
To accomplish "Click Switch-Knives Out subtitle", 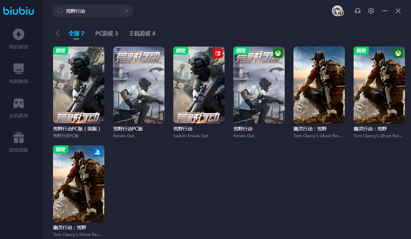I will point(191,136).
